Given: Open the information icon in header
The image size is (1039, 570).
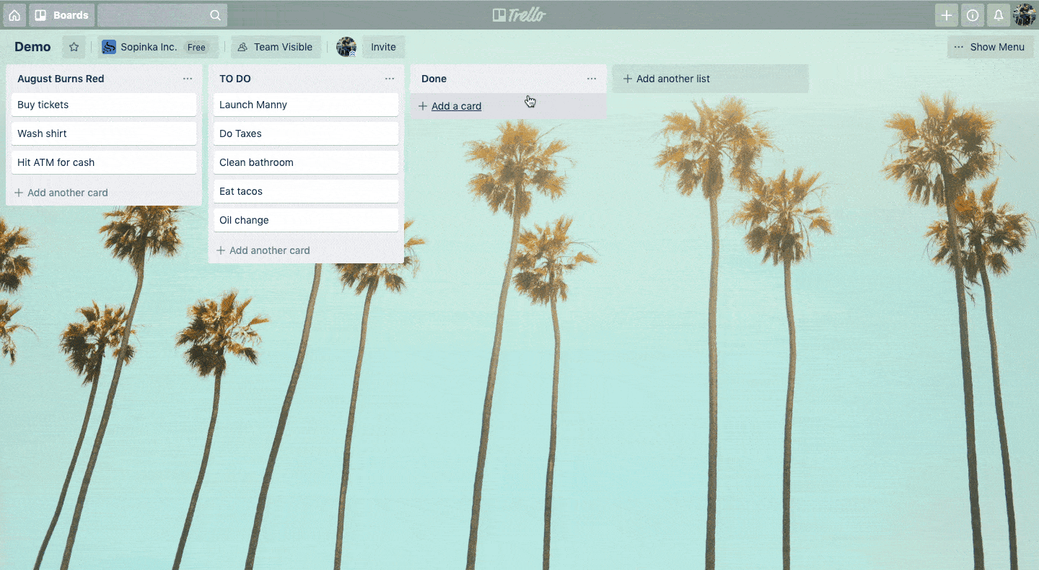Looking at the screenshot, I should pos(973,15).
